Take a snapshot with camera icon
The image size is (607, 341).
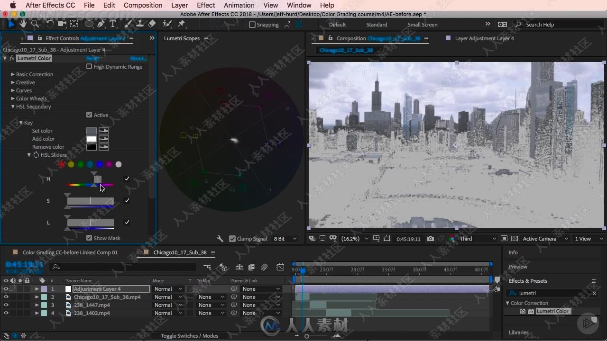point(431,239)
